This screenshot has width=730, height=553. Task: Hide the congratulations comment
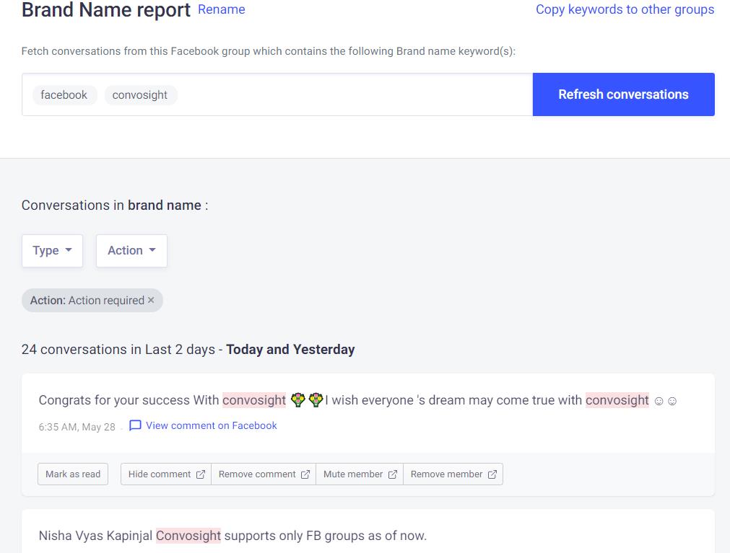(165, 474)
